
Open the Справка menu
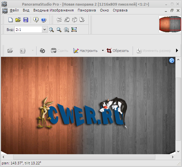(120, 10)
